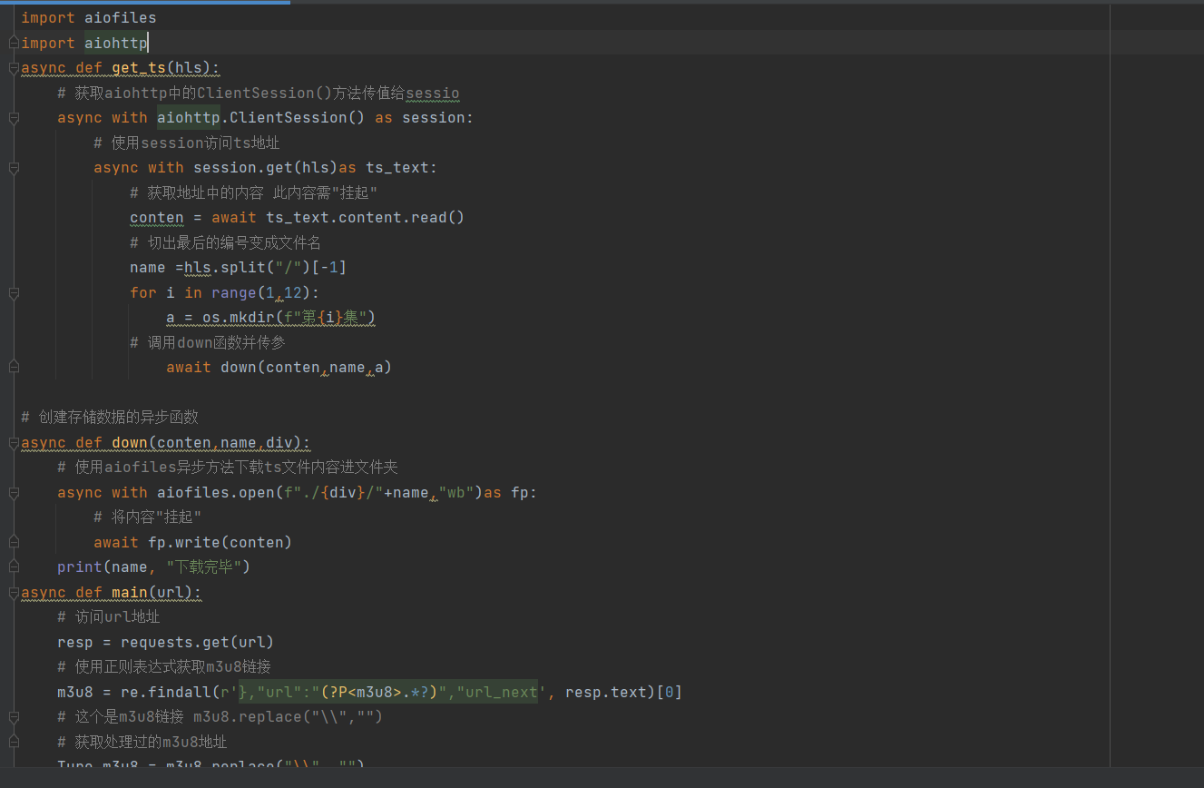Click the comment '# 获取地址中的内容 此内容需"挂起"'
This screenshot has width=1204, height=788.
click(x=253, y=192)
